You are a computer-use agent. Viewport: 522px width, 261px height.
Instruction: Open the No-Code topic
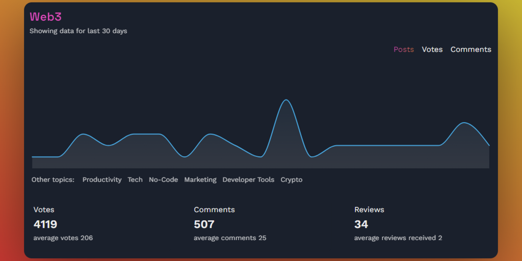164,180
